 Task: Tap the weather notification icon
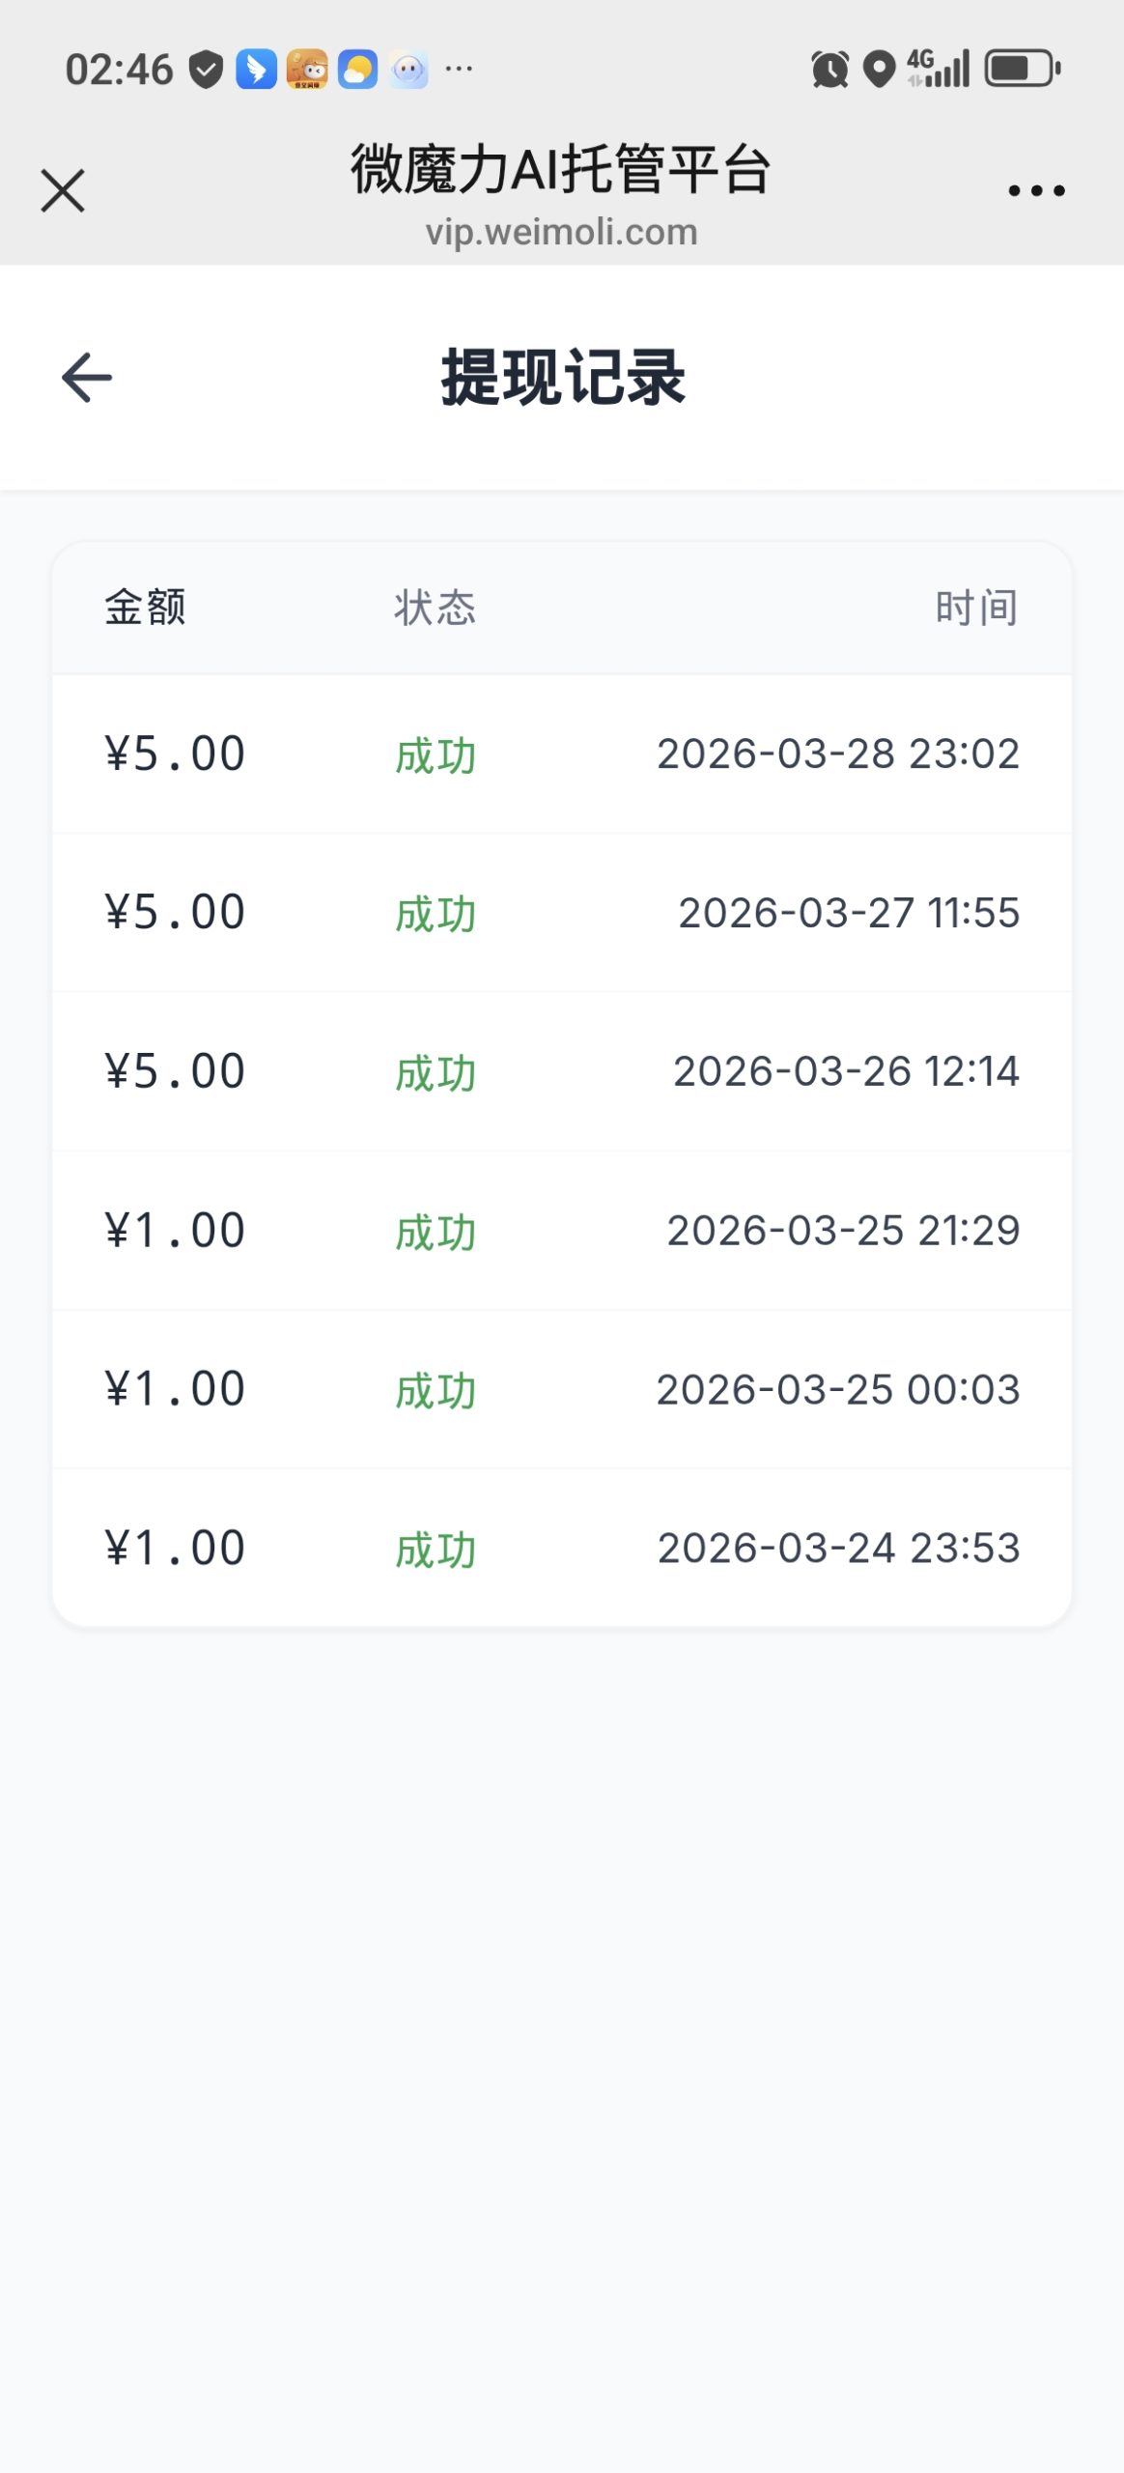(x=357, y=70)
